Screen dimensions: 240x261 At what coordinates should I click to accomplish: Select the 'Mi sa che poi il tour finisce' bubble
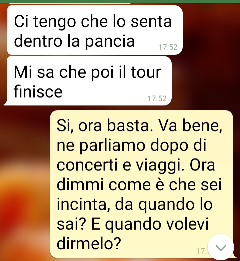[x=88, y=81]
